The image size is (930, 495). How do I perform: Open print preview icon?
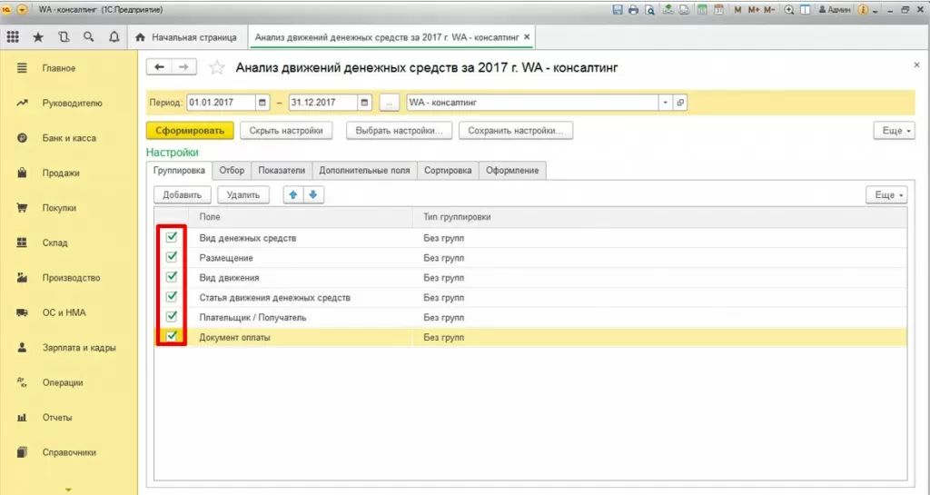pyautogui.click(x=650, y=9)
